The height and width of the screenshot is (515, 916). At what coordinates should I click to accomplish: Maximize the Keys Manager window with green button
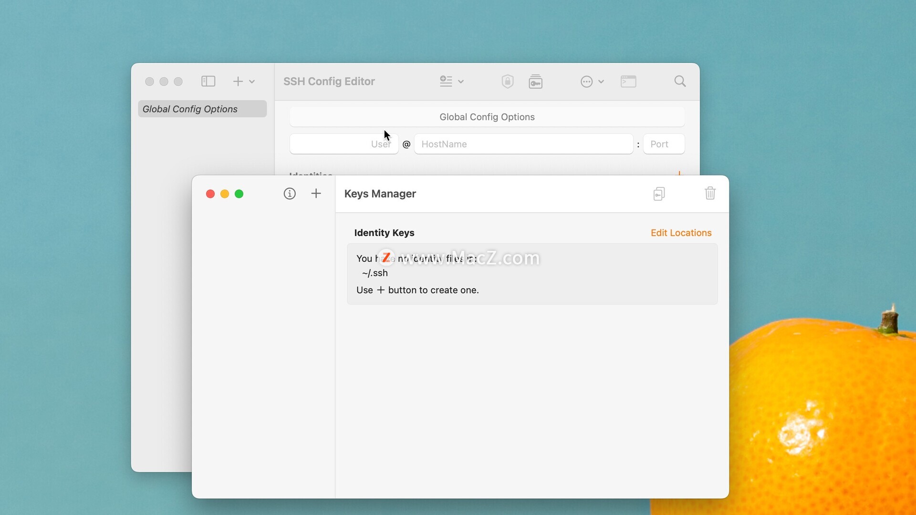click(239, 194)
